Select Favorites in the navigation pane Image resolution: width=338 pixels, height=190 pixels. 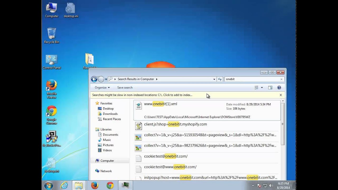coord(106,103)
